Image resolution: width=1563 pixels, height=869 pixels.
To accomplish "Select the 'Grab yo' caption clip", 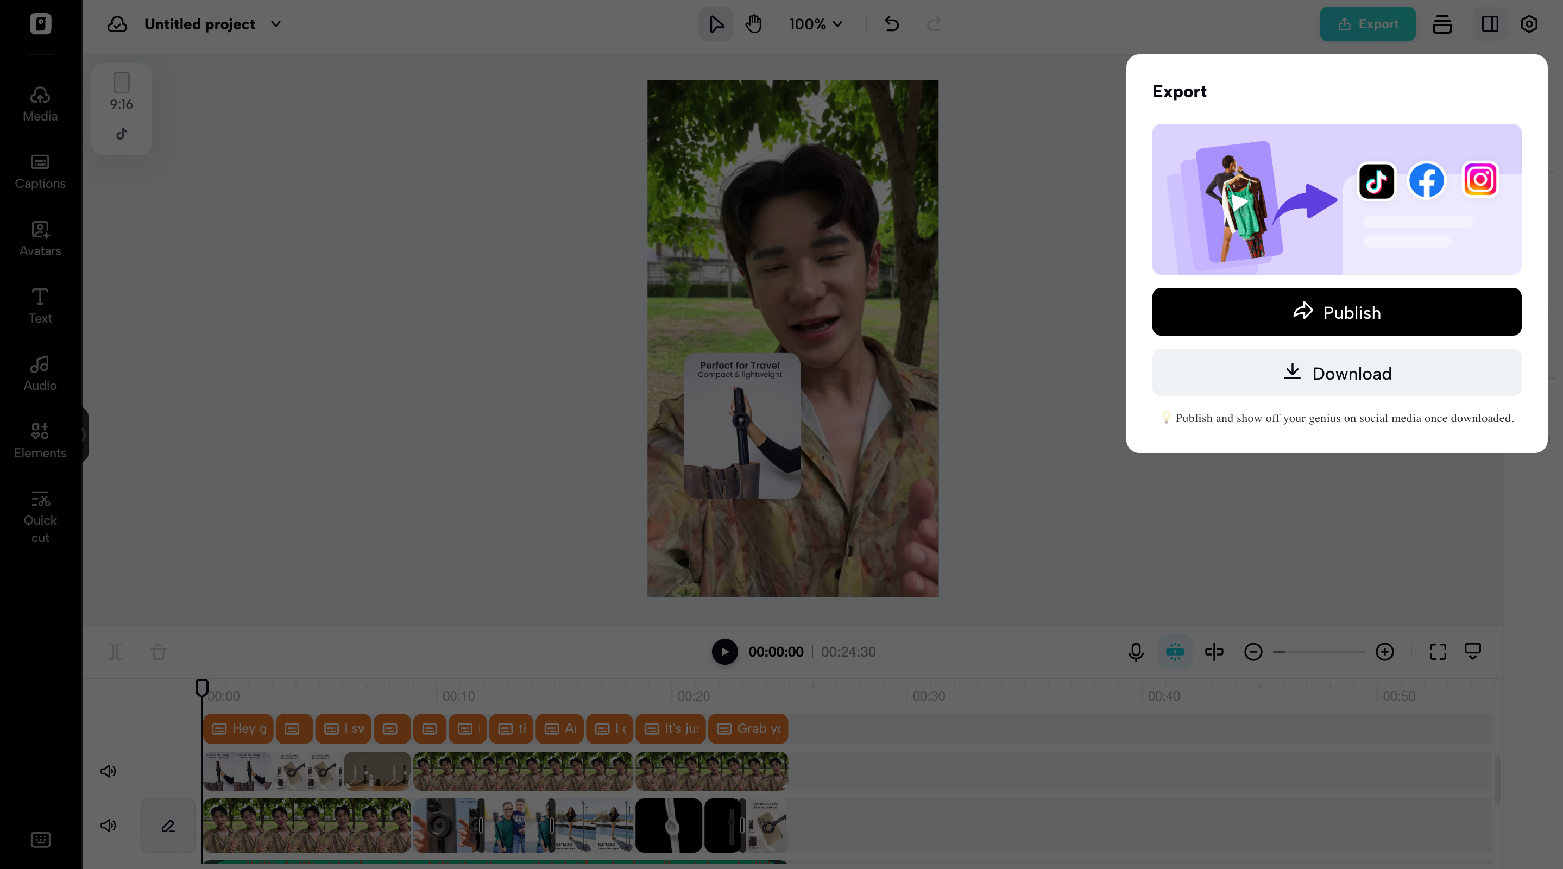I will coord(747,728).
